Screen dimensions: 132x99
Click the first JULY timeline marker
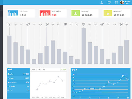click(46, 26)
